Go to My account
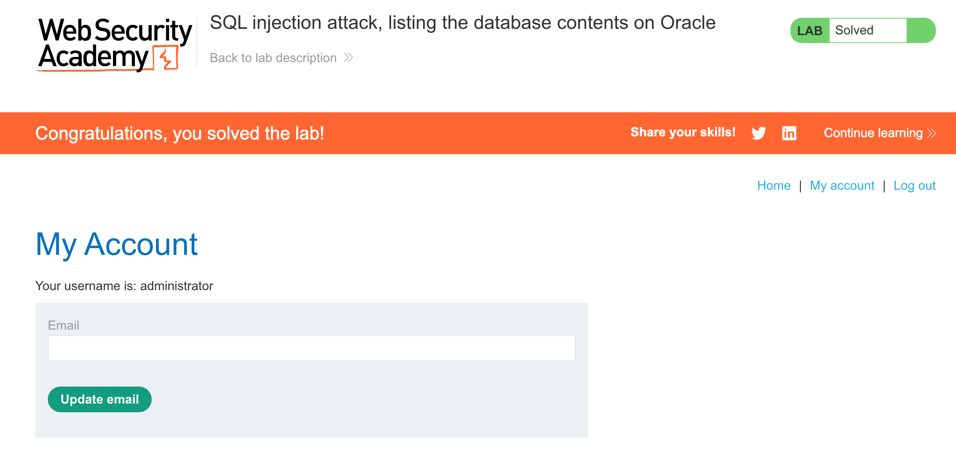 [842, 185]
